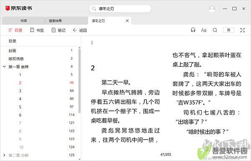Click the search magnifier in search box

94,9
